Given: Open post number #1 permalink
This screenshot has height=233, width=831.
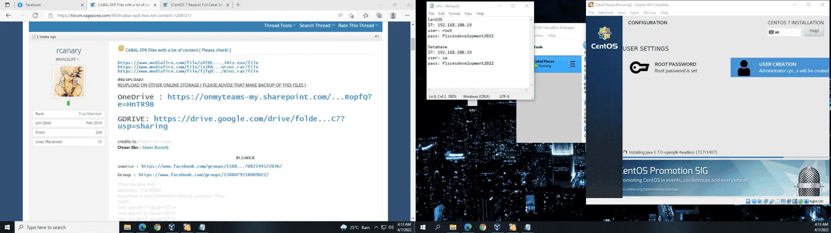Looking at the screenshot, I should (x=377, y=37).
